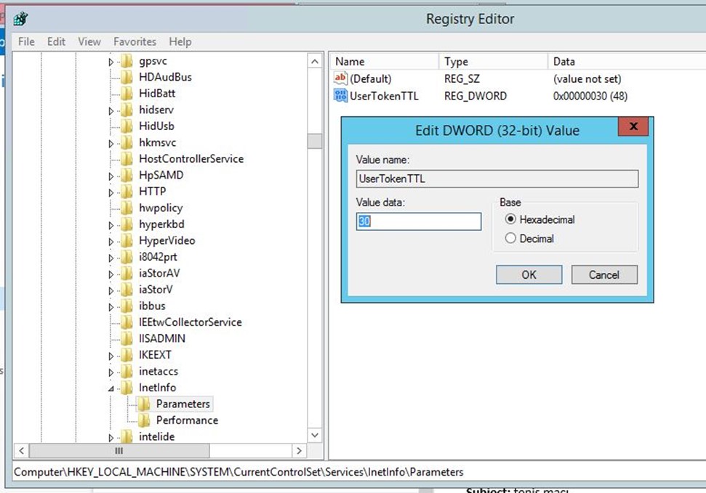Expand the HpSAMD key
The image size is (706, 493).
[111, 176]
